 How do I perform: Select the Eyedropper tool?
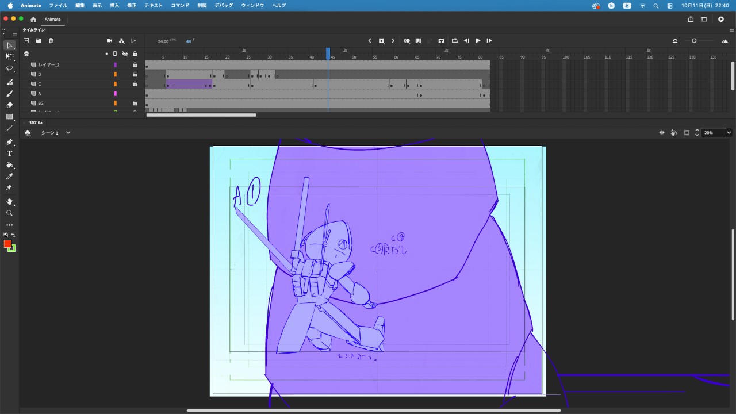[10, 177]
